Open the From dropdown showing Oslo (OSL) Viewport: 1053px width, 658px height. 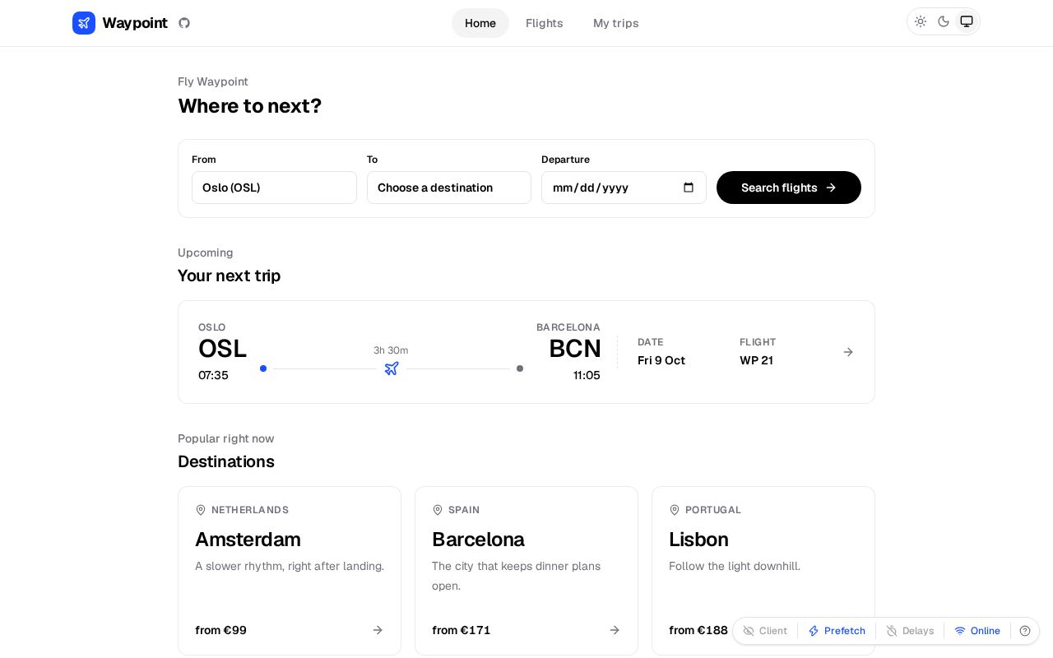[274, 188]
